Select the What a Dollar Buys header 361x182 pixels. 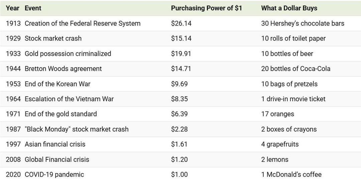point(289,8)
